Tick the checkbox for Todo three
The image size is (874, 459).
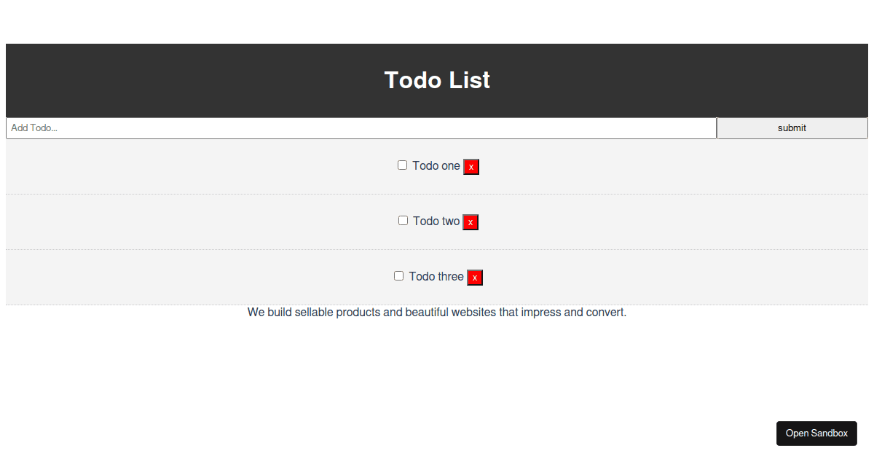tap(398, 276)
